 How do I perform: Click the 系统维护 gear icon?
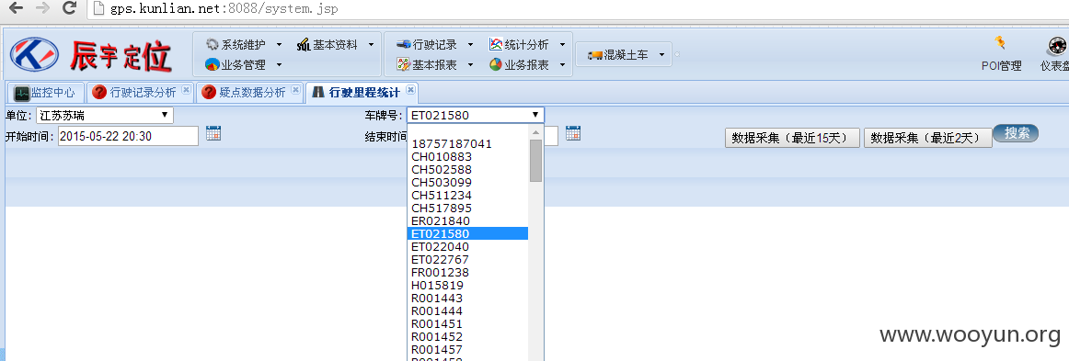coord(212,44)
